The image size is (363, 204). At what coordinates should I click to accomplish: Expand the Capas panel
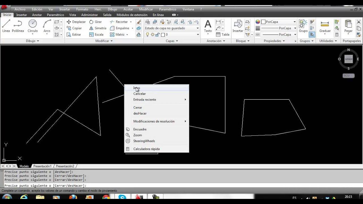coord(172,41)
